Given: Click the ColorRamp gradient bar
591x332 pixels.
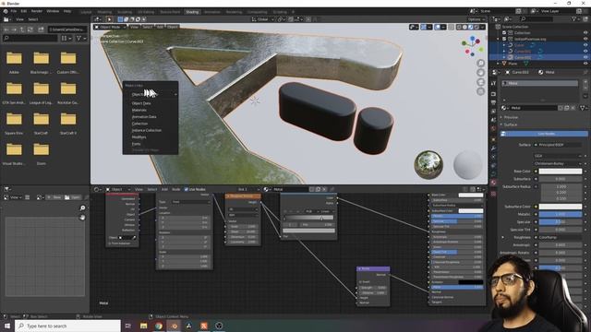Looking at the screenshot, I should [x=308, y=218].
